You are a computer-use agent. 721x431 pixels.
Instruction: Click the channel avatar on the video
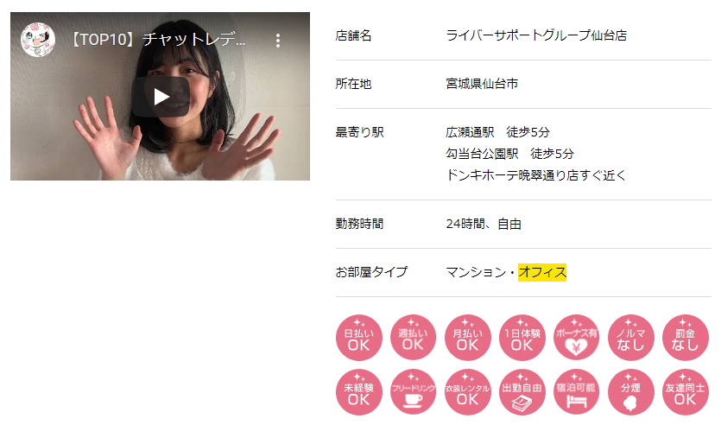click(38, 40)
